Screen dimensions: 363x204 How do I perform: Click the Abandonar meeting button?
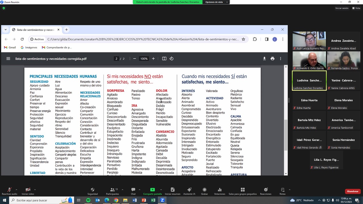tap(353, 191)
